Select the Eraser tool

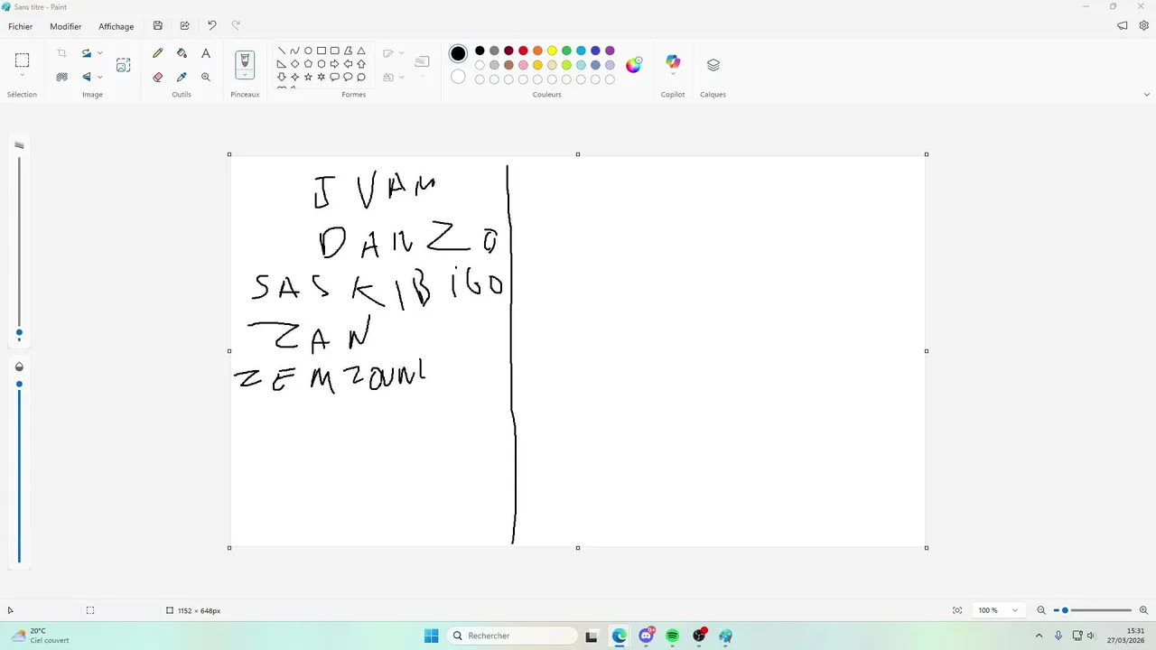(x=158, y=77)
